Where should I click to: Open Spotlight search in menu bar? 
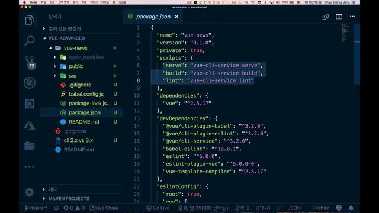tap(246, 2)
